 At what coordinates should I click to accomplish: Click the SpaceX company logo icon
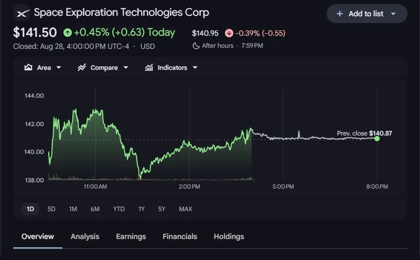(21, 13)
